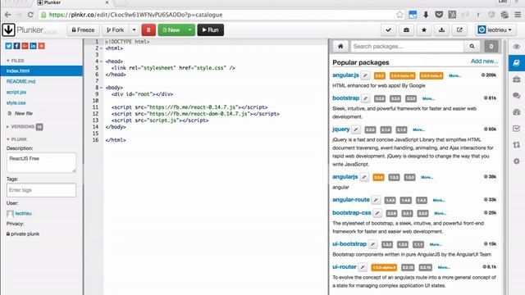Open the ui-bootstrap package link
Image resolution: width=525 pixels, height=295 pixels.
tap(349, 244)
